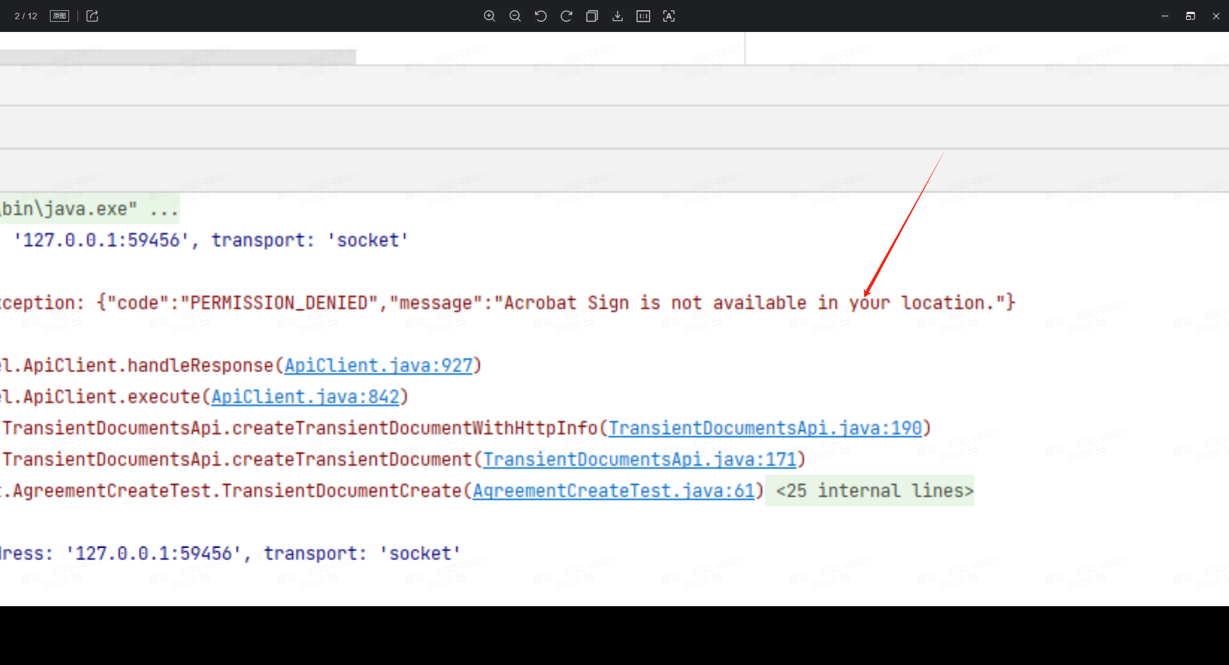Click the zoom in magnifier icon
This screenshot has height=665, width=1229.
(x=489, y=16)
